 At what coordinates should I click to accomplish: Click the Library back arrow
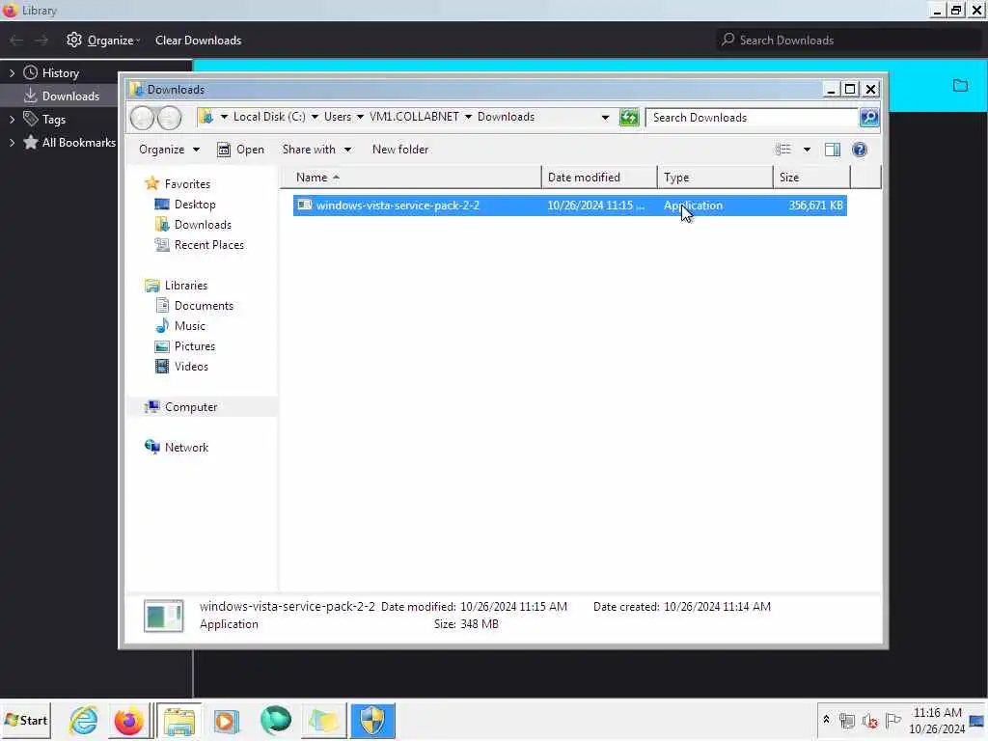click(16, 41)
